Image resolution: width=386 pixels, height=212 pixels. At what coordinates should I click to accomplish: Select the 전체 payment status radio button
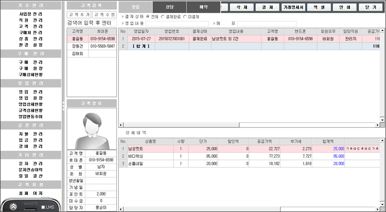pos(148,16)
